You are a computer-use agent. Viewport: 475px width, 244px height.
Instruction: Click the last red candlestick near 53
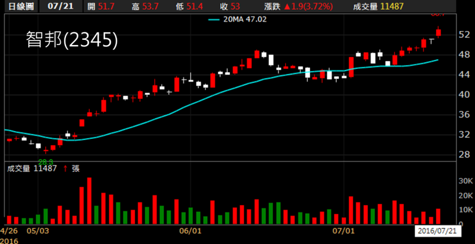(x=439, y=32)
